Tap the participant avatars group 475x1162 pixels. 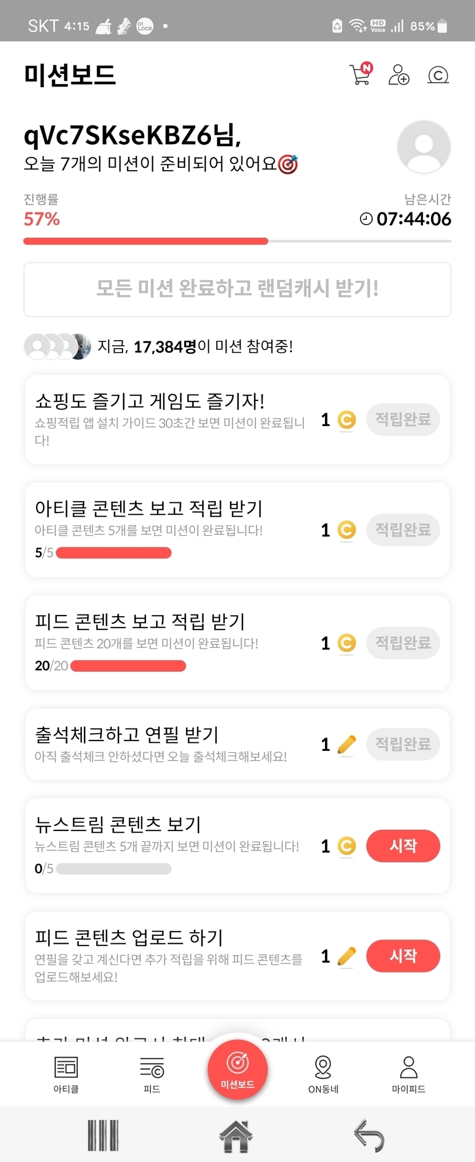point(57,346)
